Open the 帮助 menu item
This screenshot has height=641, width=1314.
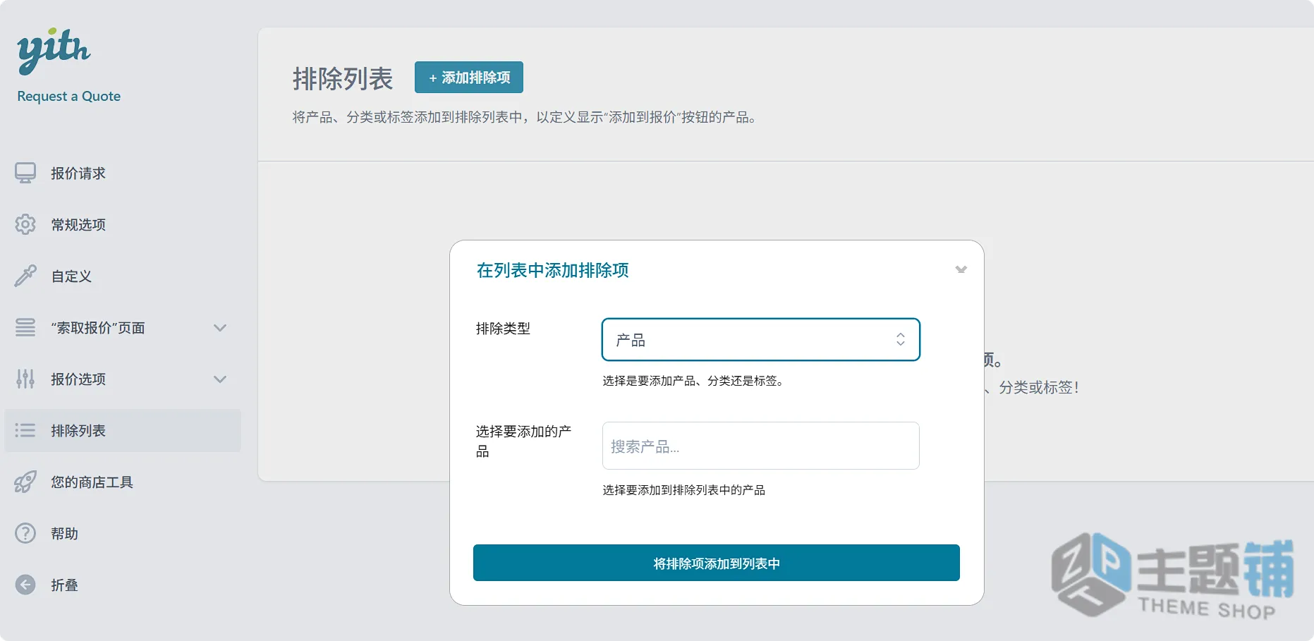[x=123, y=533]
